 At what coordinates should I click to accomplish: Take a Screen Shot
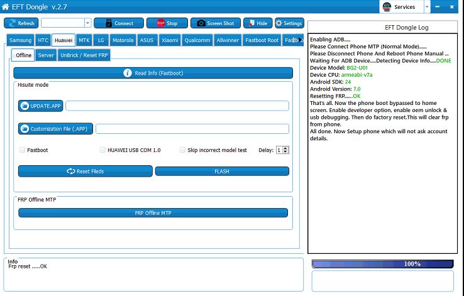pyautogui.click(x=216, y=23)
